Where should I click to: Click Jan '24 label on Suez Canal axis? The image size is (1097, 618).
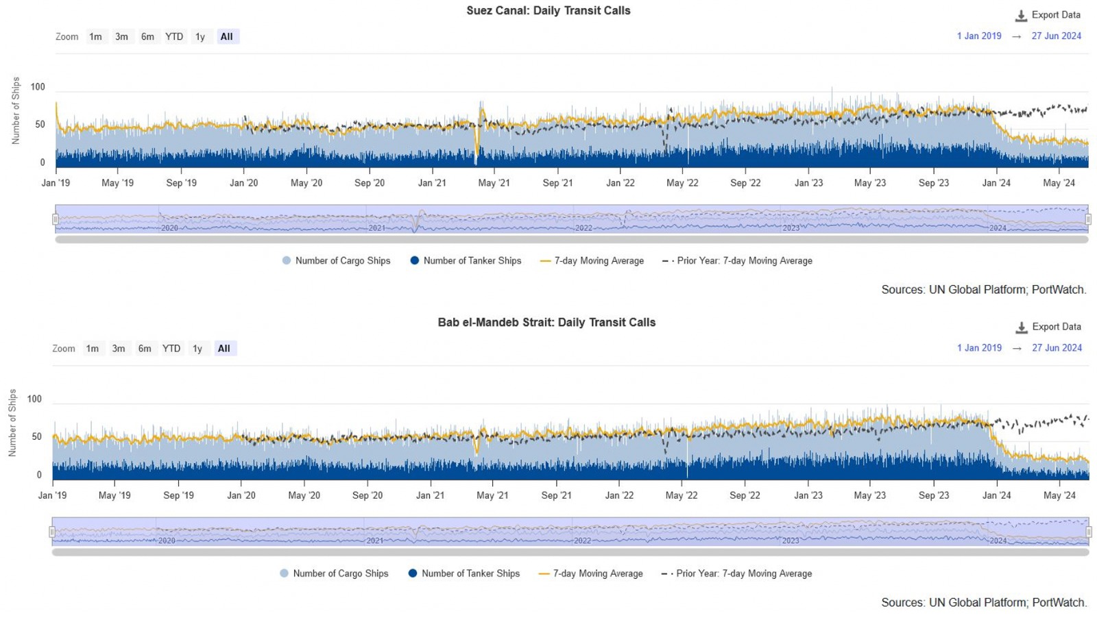996,183
